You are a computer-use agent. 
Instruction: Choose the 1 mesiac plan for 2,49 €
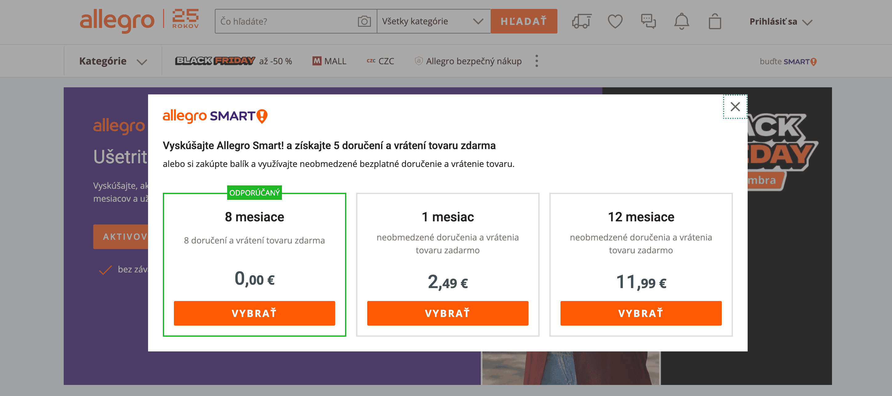pos(448,313)
